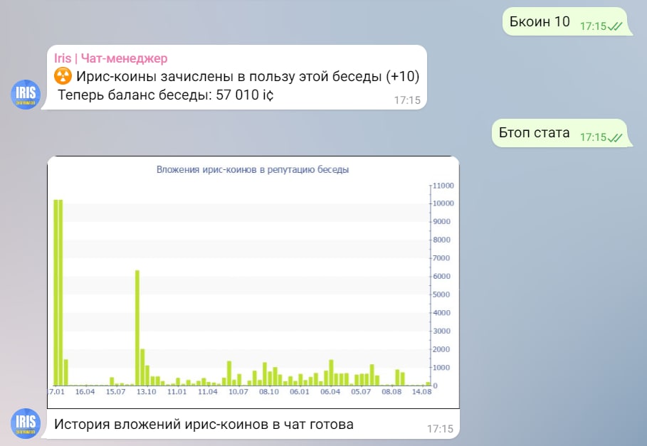Viewport: 647px width, 446px height.
Task: Click the 14.08 date label on the chart axis
Action: point(421,392)
